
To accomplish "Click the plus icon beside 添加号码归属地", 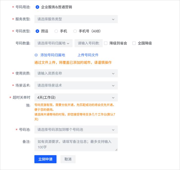I will (36, 55).
